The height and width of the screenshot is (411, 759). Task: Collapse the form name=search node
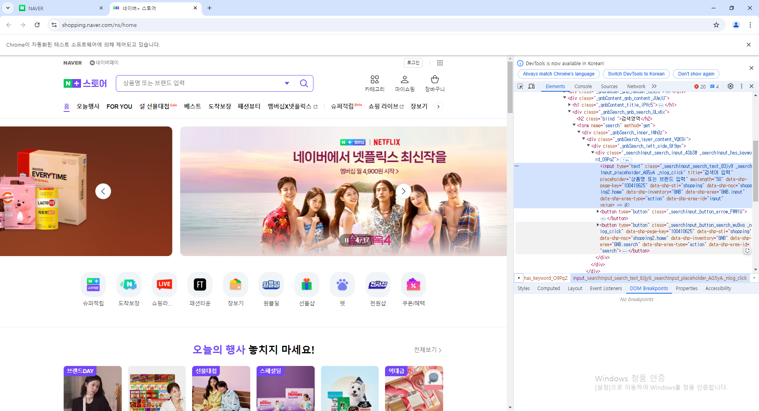click(x=574, y=125)
